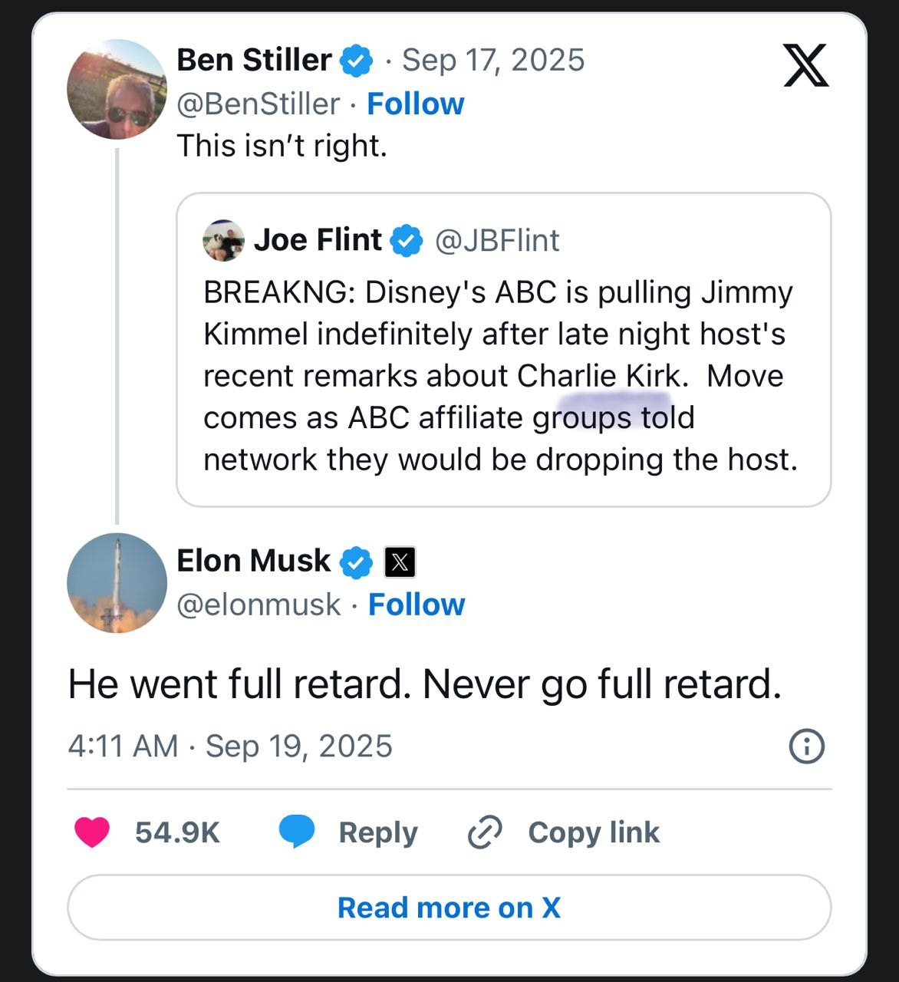Open the quoted Joe Flint tweet text
Viewport: 899px width, 982px height.
pos(500,376)
